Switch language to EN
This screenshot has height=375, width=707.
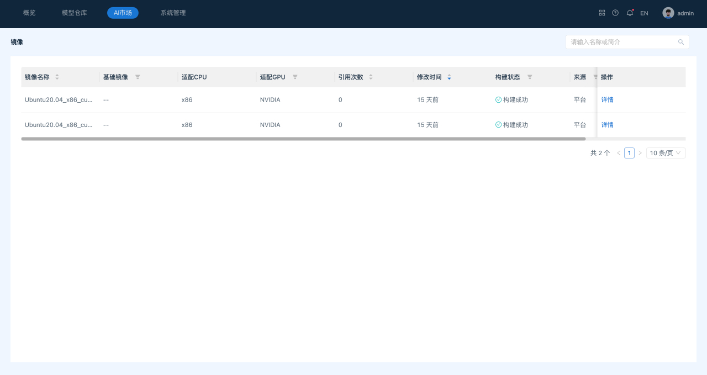pos(644,13)
